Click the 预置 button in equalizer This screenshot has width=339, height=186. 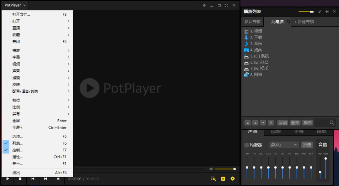(x=307, y=145)
